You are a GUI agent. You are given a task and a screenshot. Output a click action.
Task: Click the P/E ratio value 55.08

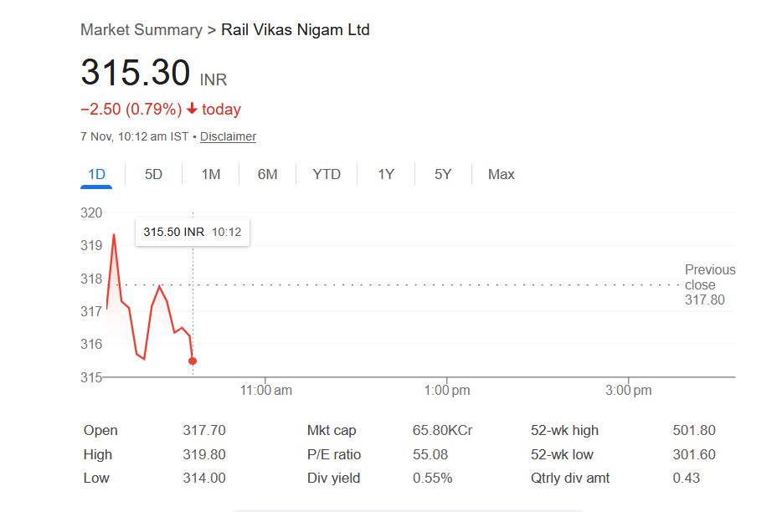tap(430, 454)
